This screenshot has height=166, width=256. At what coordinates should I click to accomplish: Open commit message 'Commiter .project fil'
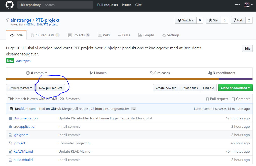75,143
